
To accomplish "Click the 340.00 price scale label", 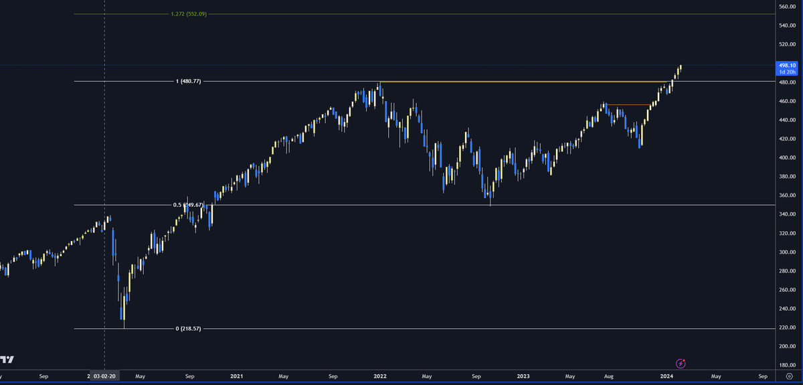I will pos(786,214).
